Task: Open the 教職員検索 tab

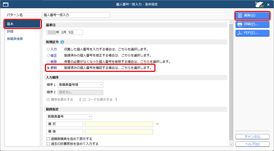Action: (15, 39)
